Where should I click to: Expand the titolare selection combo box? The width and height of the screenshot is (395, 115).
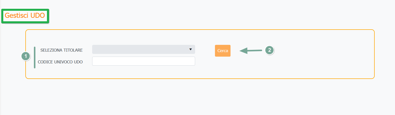click(x=143, y=49)
